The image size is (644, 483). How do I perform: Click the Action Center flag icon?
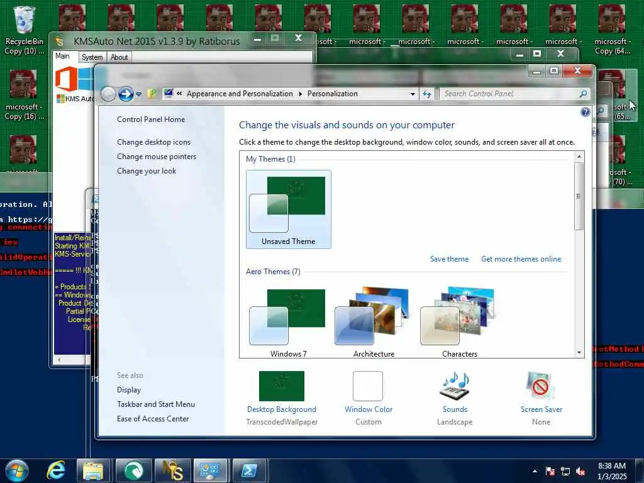pos(550,471)
